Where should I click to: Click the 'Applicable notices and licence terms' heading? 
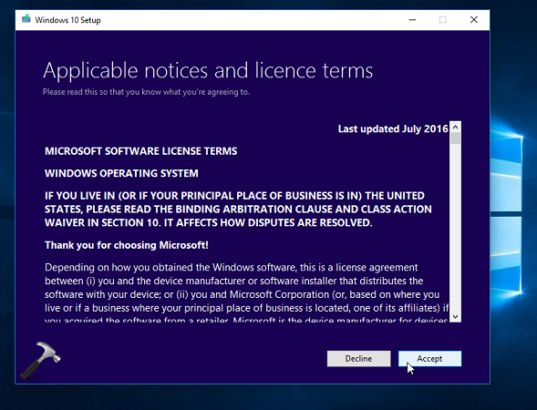pos(208,71)
